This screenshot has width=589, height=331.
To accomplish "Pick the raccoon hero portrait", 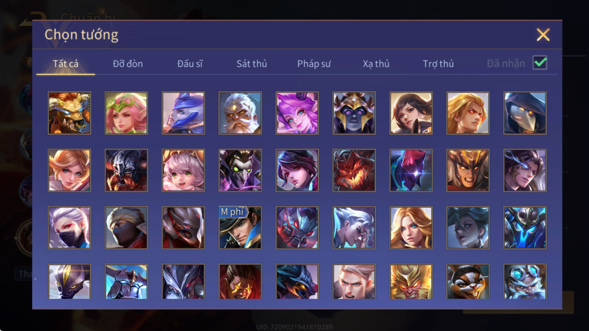I will click(468, 281).
